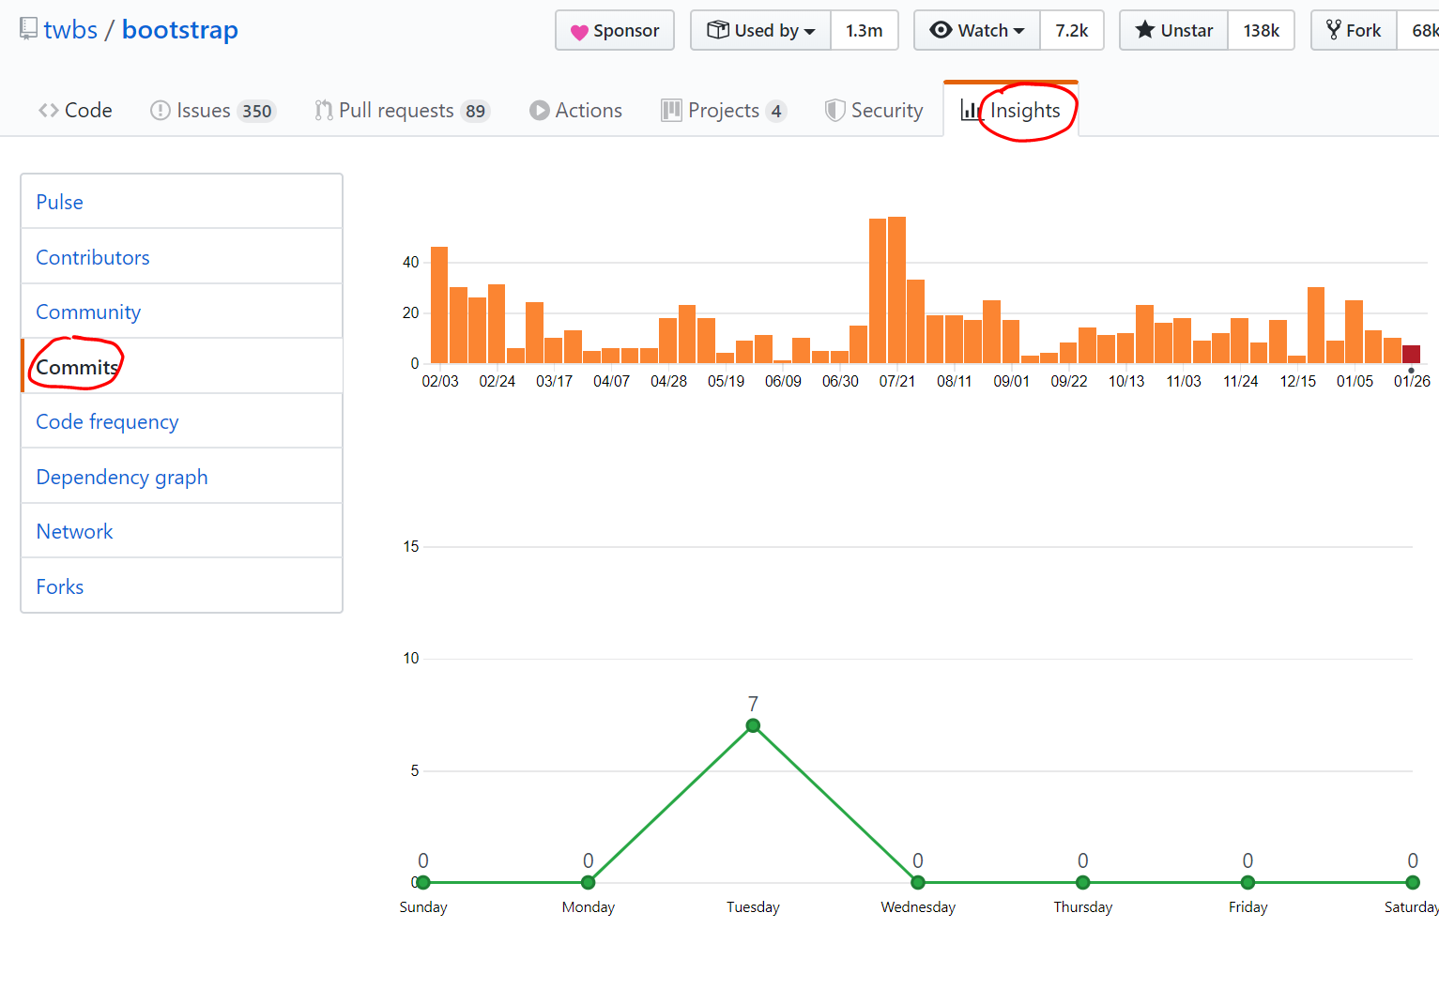Screen dimensions: 1439x989
Task: Open the Pull requests tab
Action: coord(403,111)
